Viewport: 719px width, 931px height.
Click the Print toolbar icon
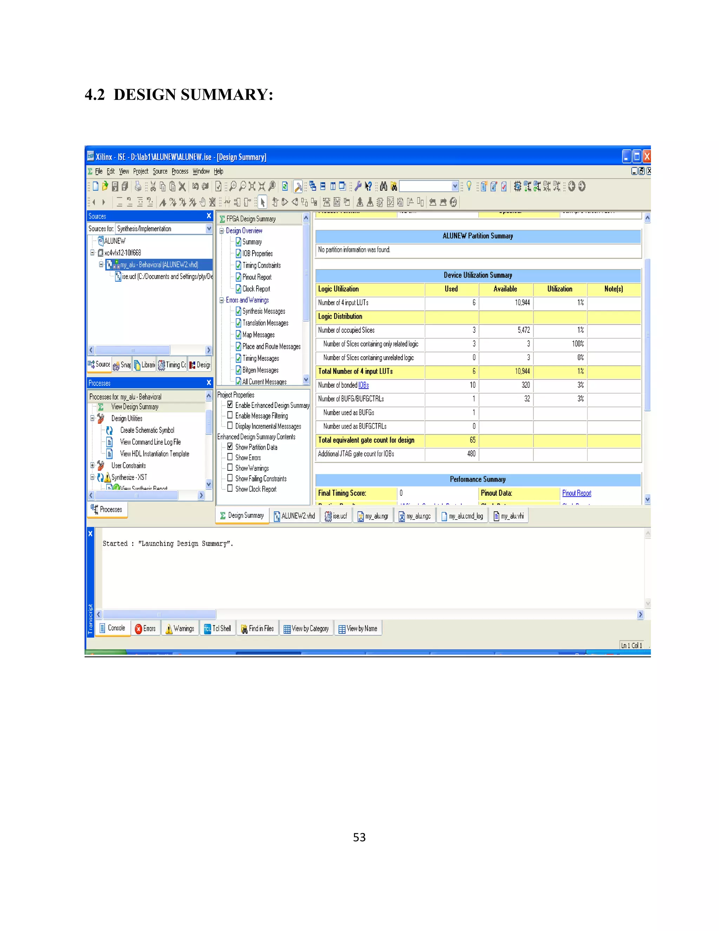[138, 186]
